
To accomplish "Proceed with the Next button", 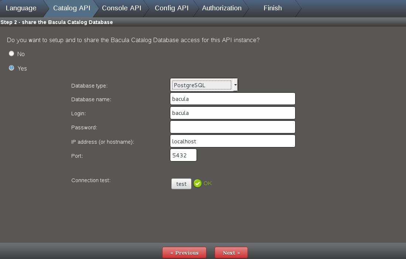I will (x=231, y=253).
